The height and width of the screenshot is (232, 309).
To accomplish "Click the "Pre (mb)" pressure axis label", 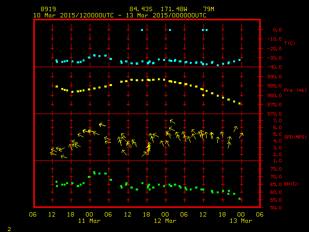I will [295, 90].
